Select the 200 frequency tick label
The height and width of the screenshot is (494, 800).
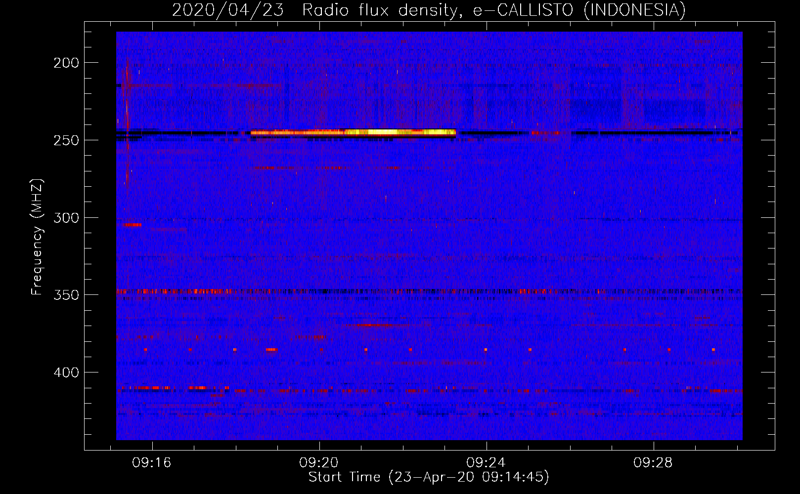click(66, 63)
